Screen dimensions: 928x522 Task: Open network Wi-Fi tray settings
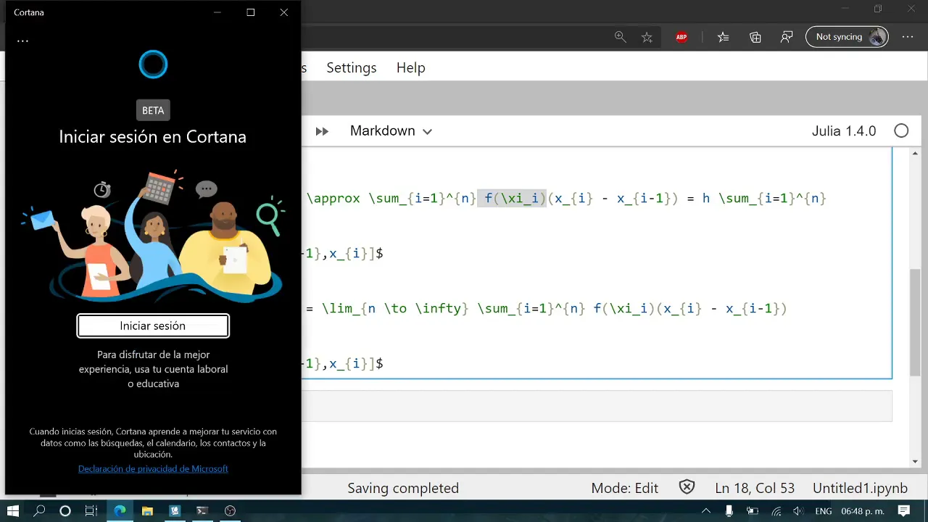[776, 511]
